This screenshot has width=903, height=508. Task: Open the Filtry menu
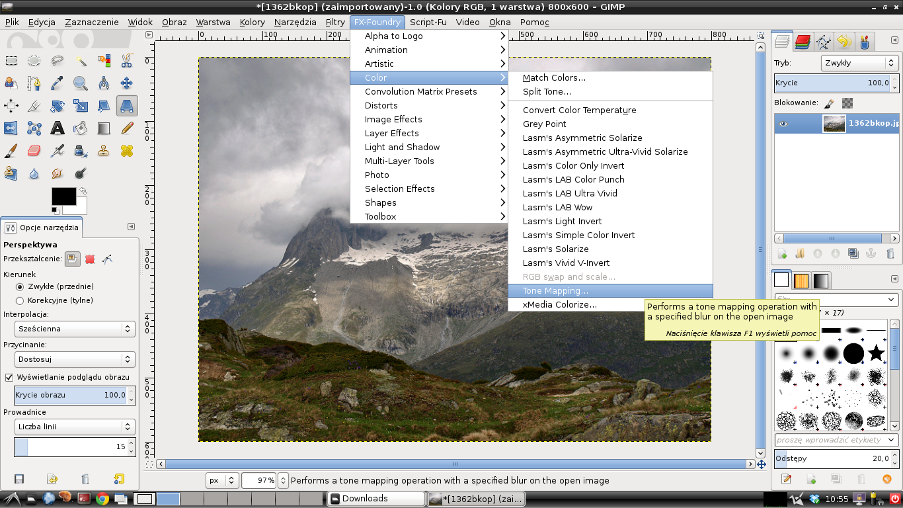(x=335, y=22)
